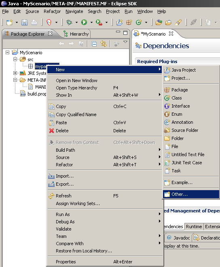The width and height of the screenshot is (220, 267).
Task: Select Annotation in New submenu
Action: click(191, 122)
